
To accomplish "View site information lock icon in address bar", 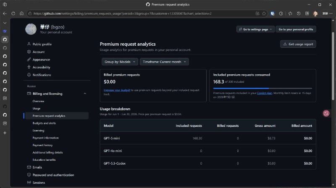I will click(x=30, y=13).
